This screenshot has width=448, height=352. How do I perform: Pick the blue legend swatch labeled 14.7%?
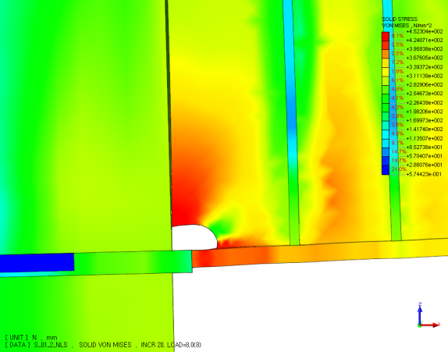pyautogui.click(x=386, y=152)
